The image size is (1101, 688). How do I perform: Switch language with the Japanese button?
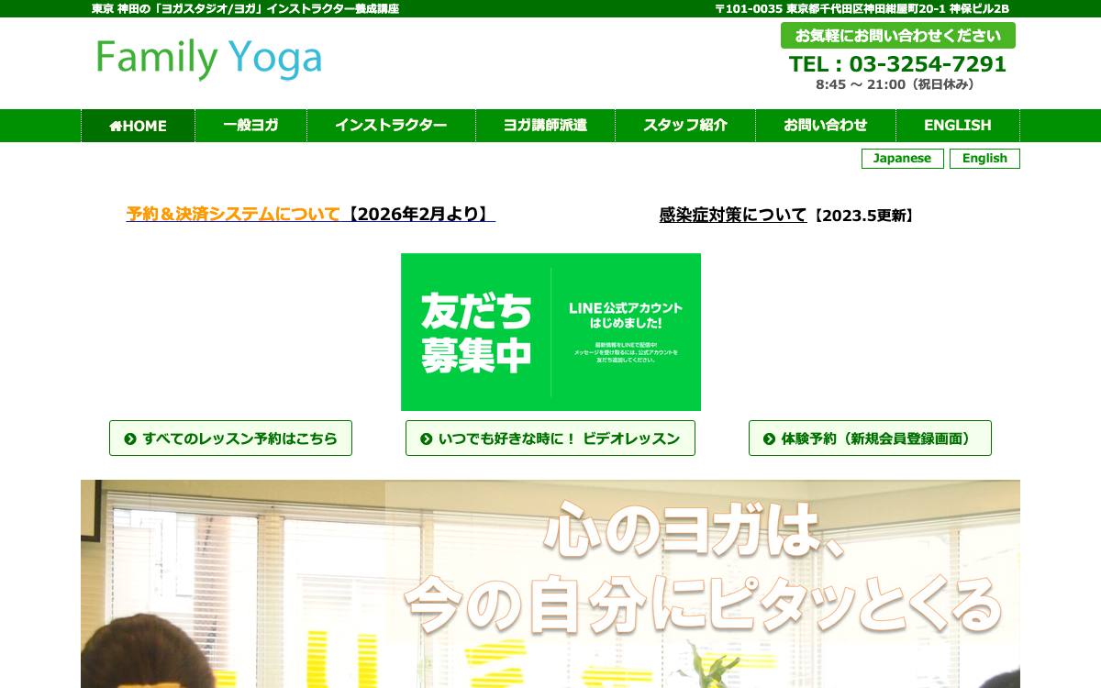click(902, 159)
